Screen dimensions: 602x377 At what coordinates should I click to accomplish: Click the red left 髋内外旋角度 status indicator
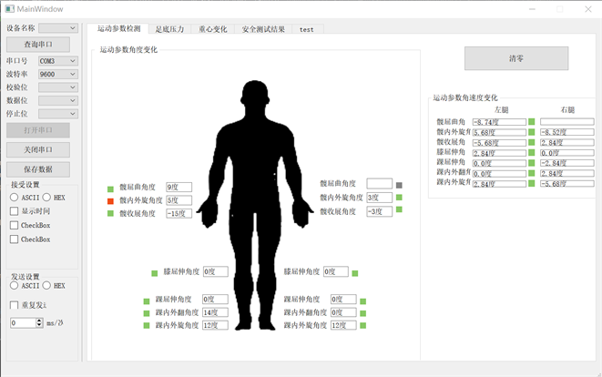110,200
